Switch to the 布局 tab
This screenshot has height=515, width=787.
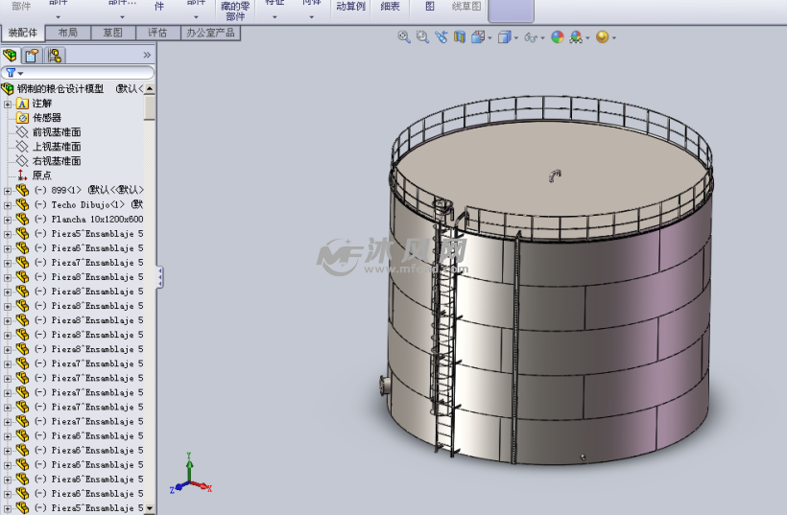(x=68, y=34)
